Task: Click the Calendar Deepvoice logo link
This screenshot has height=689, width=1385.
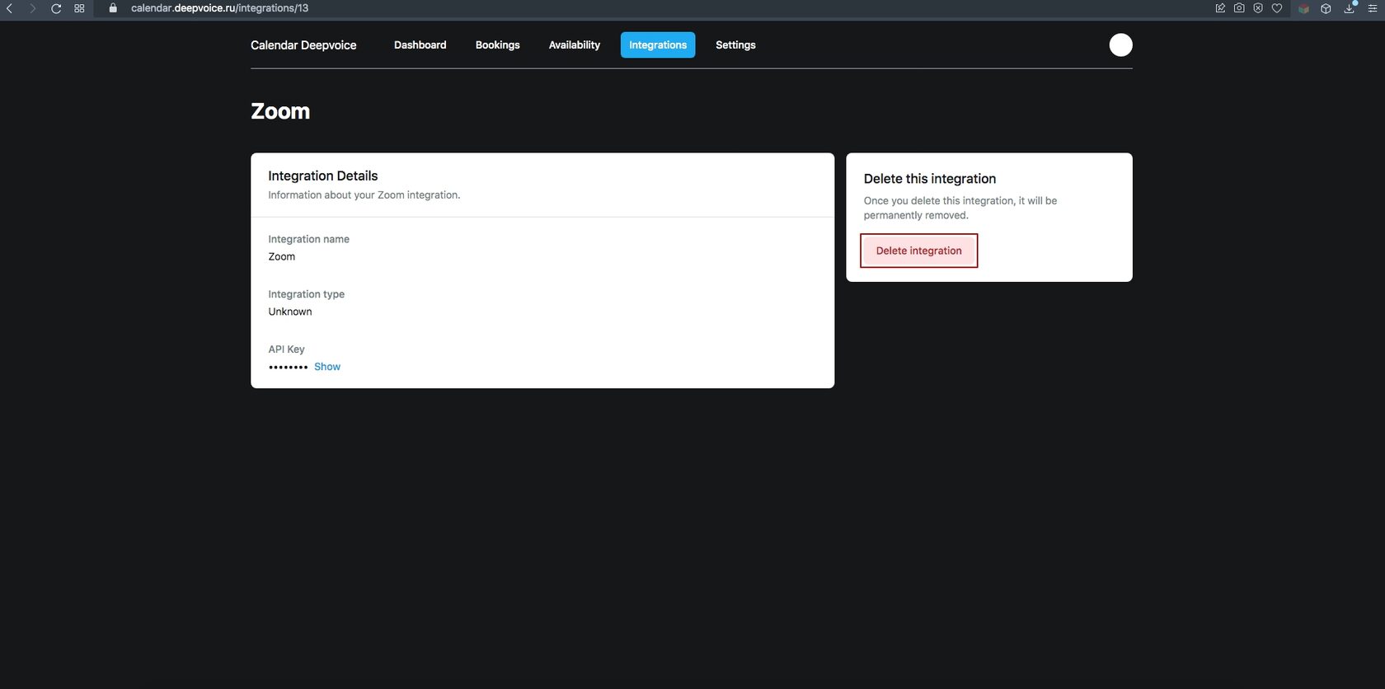Action: [303, 45]
